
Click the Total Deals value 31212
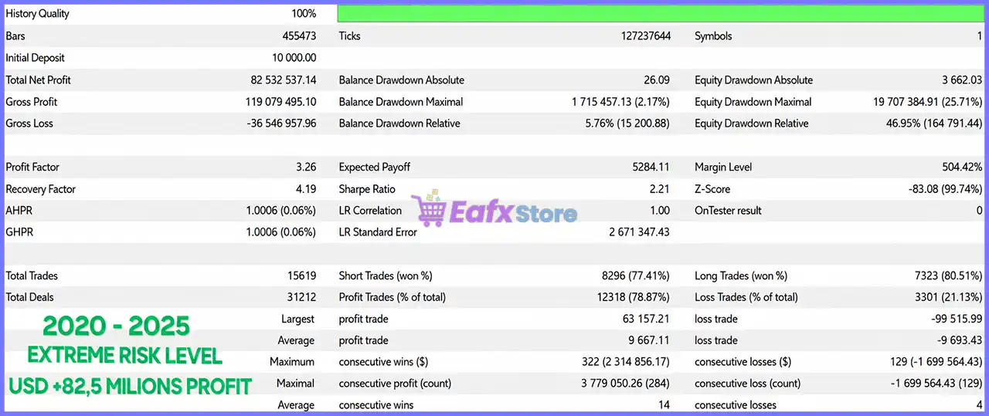click(x=302, y=298)
